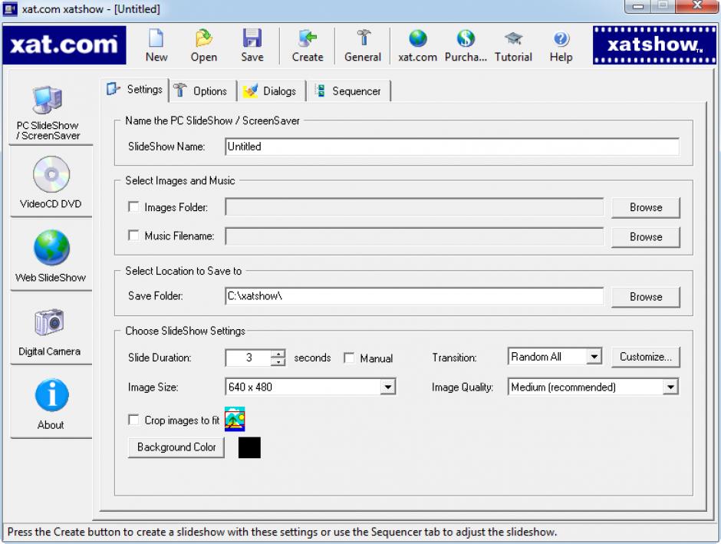Select Digital Camera mode
The image size is (721, 544).
tap(50, 330)
